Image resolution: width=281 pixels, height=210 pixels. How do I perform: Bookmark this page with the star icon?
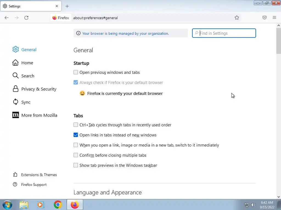tap(237, 17)
